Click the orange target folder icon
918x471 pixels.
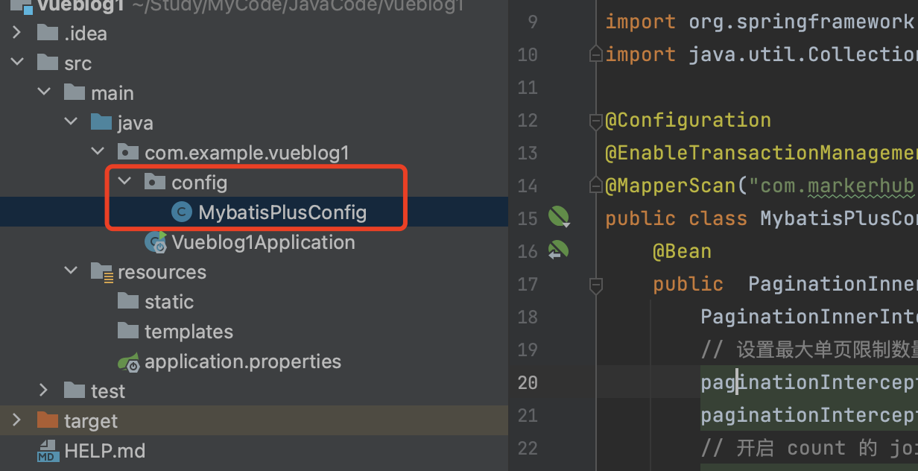(48, 420)
